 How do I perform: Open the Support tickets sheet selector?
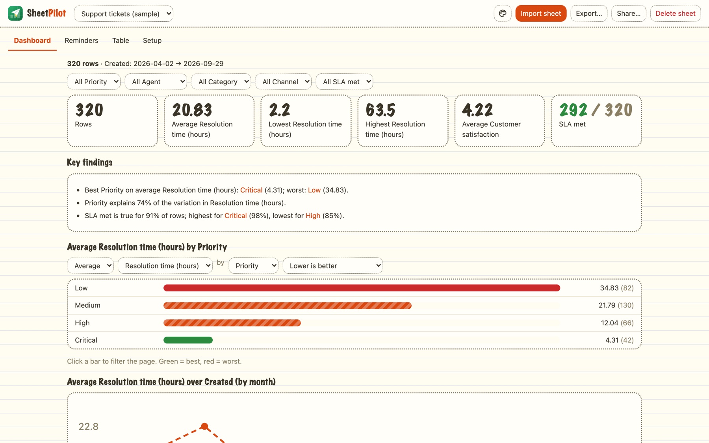124,14
